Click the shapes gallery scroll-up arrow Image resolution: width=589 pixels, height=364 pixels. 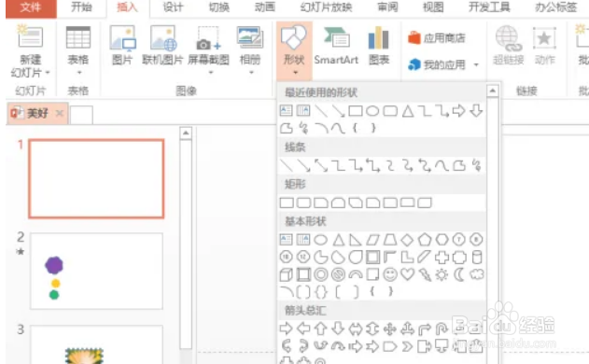[493, 91]
